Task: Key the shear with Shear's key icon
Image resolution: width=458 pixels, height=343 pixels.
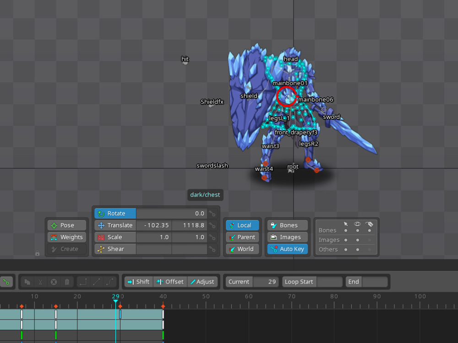Action: (213, 249)
